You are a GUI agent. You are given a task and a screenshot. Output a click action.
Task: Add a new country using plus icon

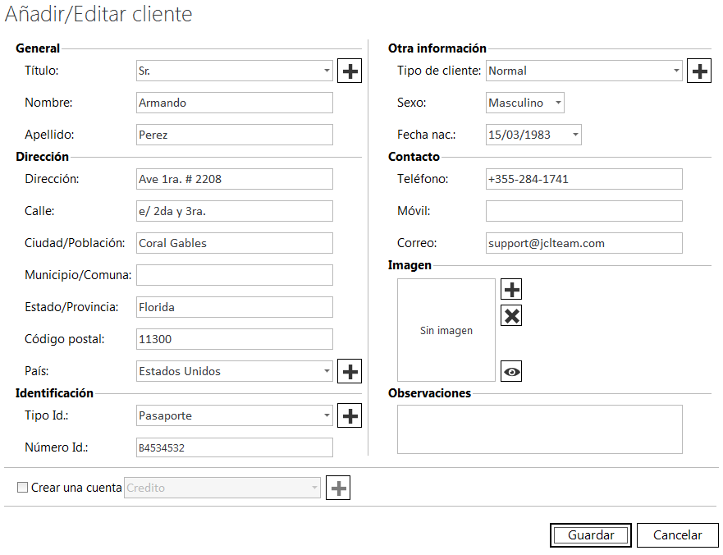pos(350,372)
